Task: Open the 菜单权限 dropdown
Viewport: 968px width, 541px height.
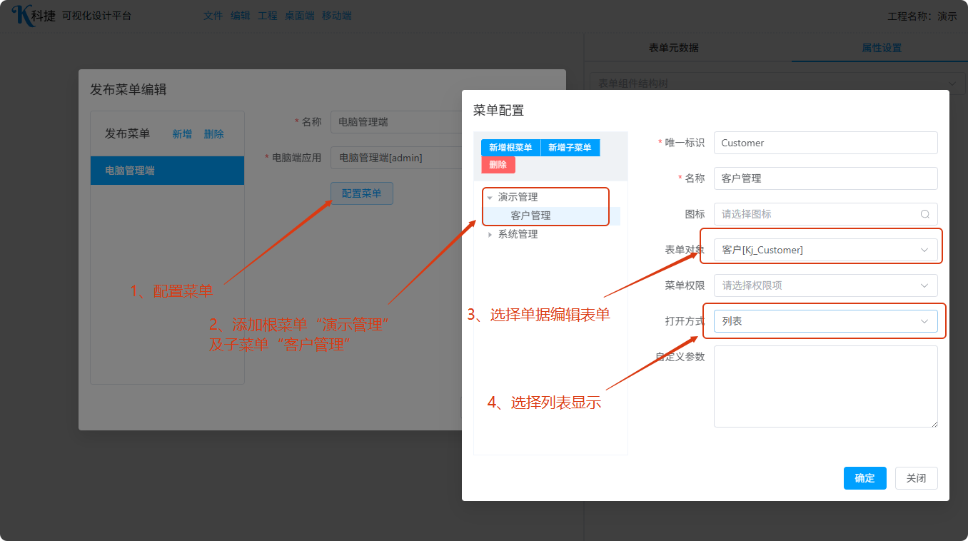Action: pyautogui.click(x=825, y=285)
